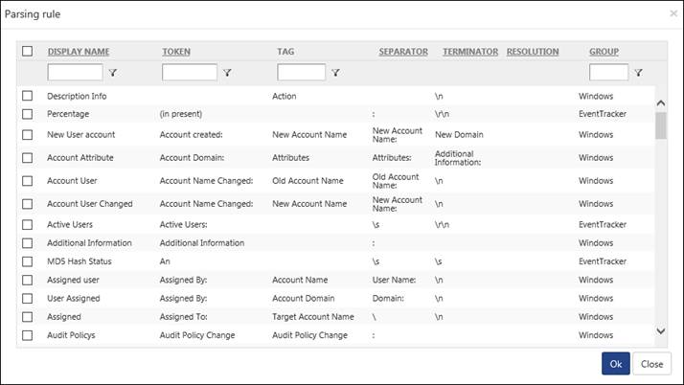Toggle the select-all header checkbox
Screen dimensions: 684x385
pos(27,51)
